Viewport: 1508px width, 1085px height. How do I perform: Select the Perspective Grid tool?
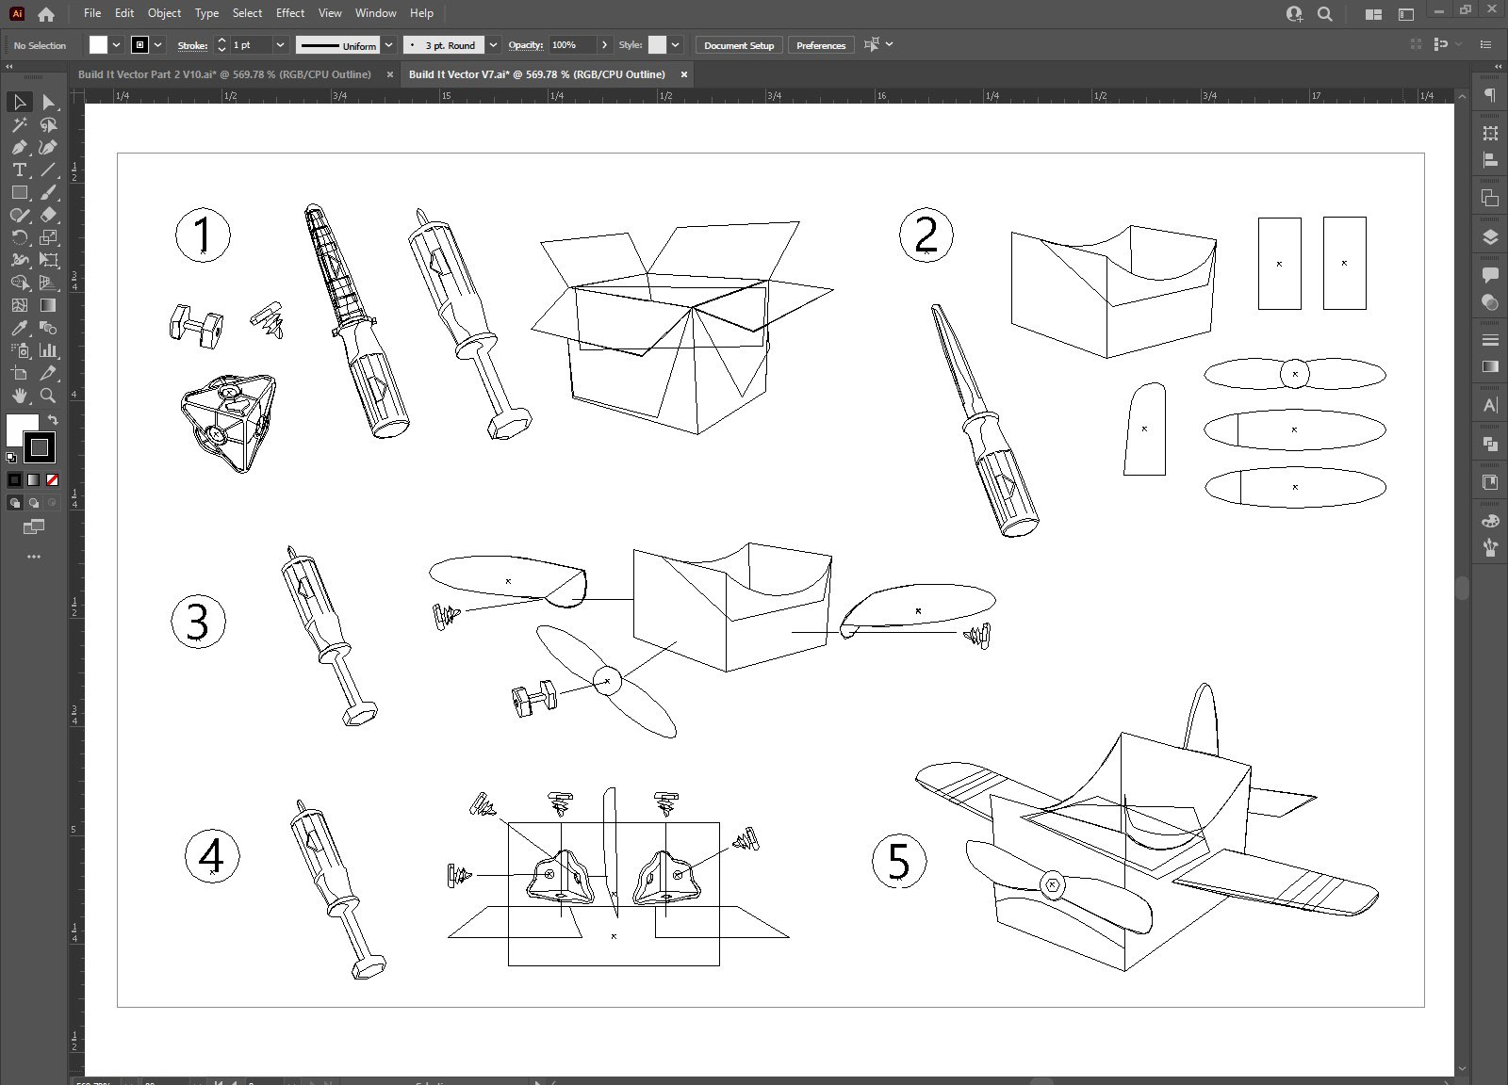click(x=49, y=283)
